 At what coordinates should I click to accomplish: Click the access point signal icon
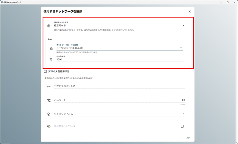pyautogui.click(x=49, y=86)
